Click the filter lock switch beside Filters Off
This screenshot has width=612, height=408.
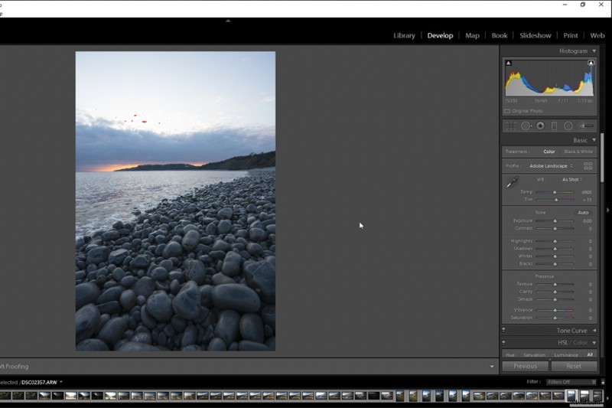pyautogui.click(x=603, y=382)
